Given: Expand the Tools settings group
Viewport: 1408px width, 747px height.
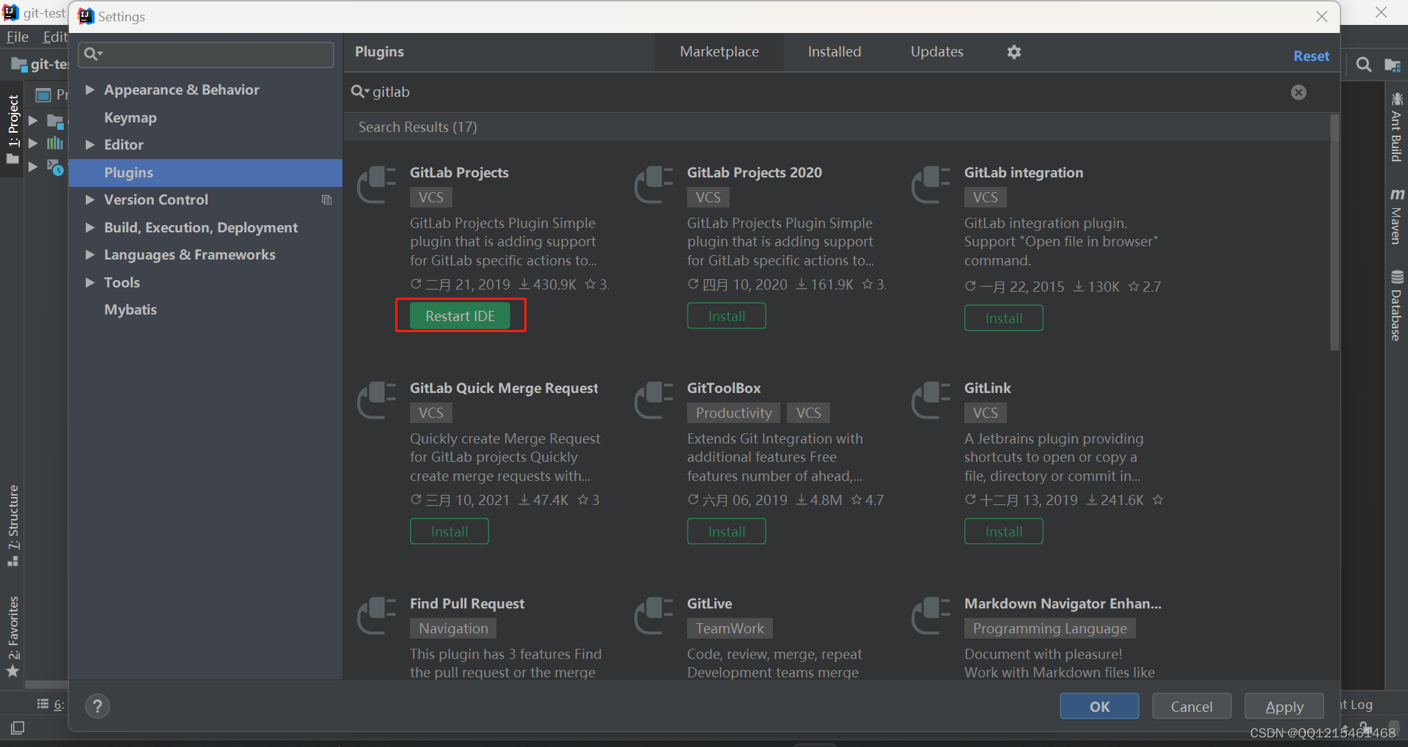Looking at the screenshot, I should 90,282.
